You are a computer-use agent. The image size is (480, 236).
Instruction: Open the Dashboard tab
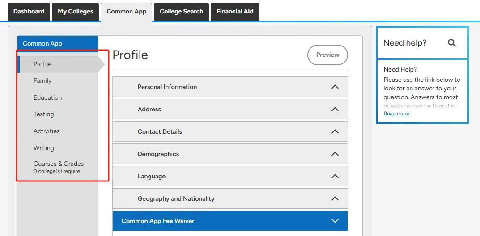pos(29,12)
